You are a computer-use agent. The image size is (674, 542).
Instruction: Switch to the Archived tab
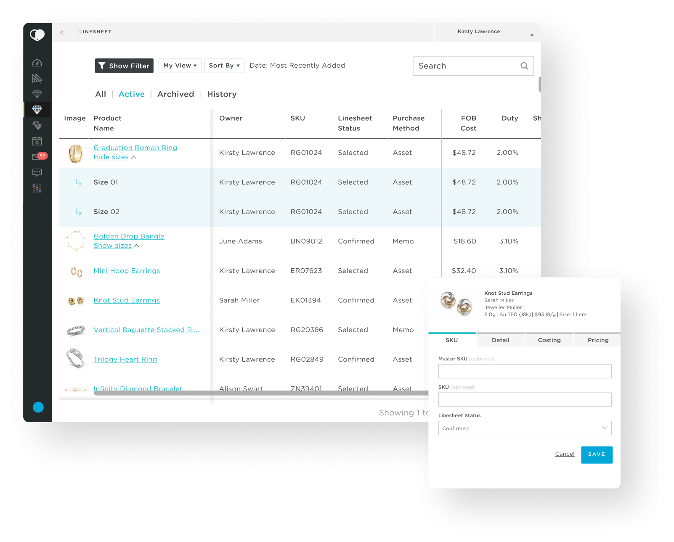175,94
